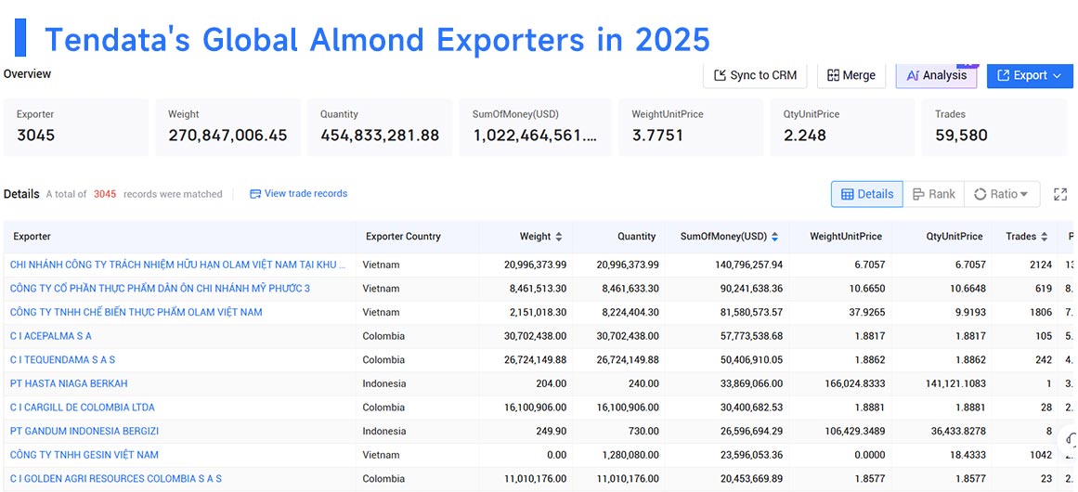Select the Exporter 3045 summary card
1078x492 pixels.
coord(75,127)
